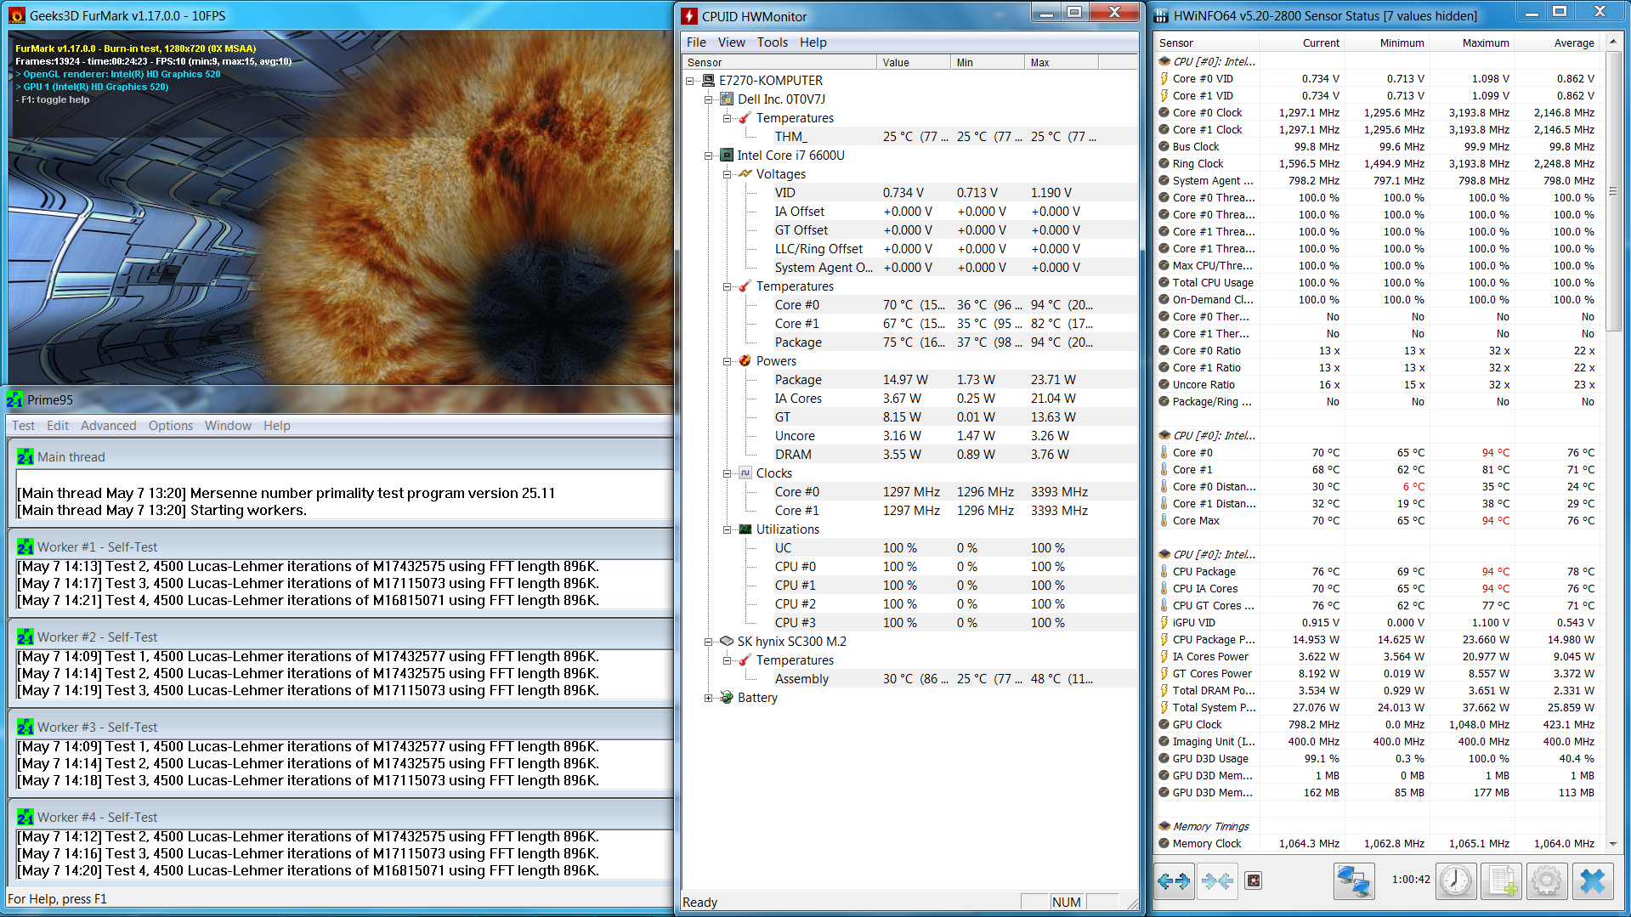Click the FurMark title bar app icon
1631x917 pixels.
[16, 15]
